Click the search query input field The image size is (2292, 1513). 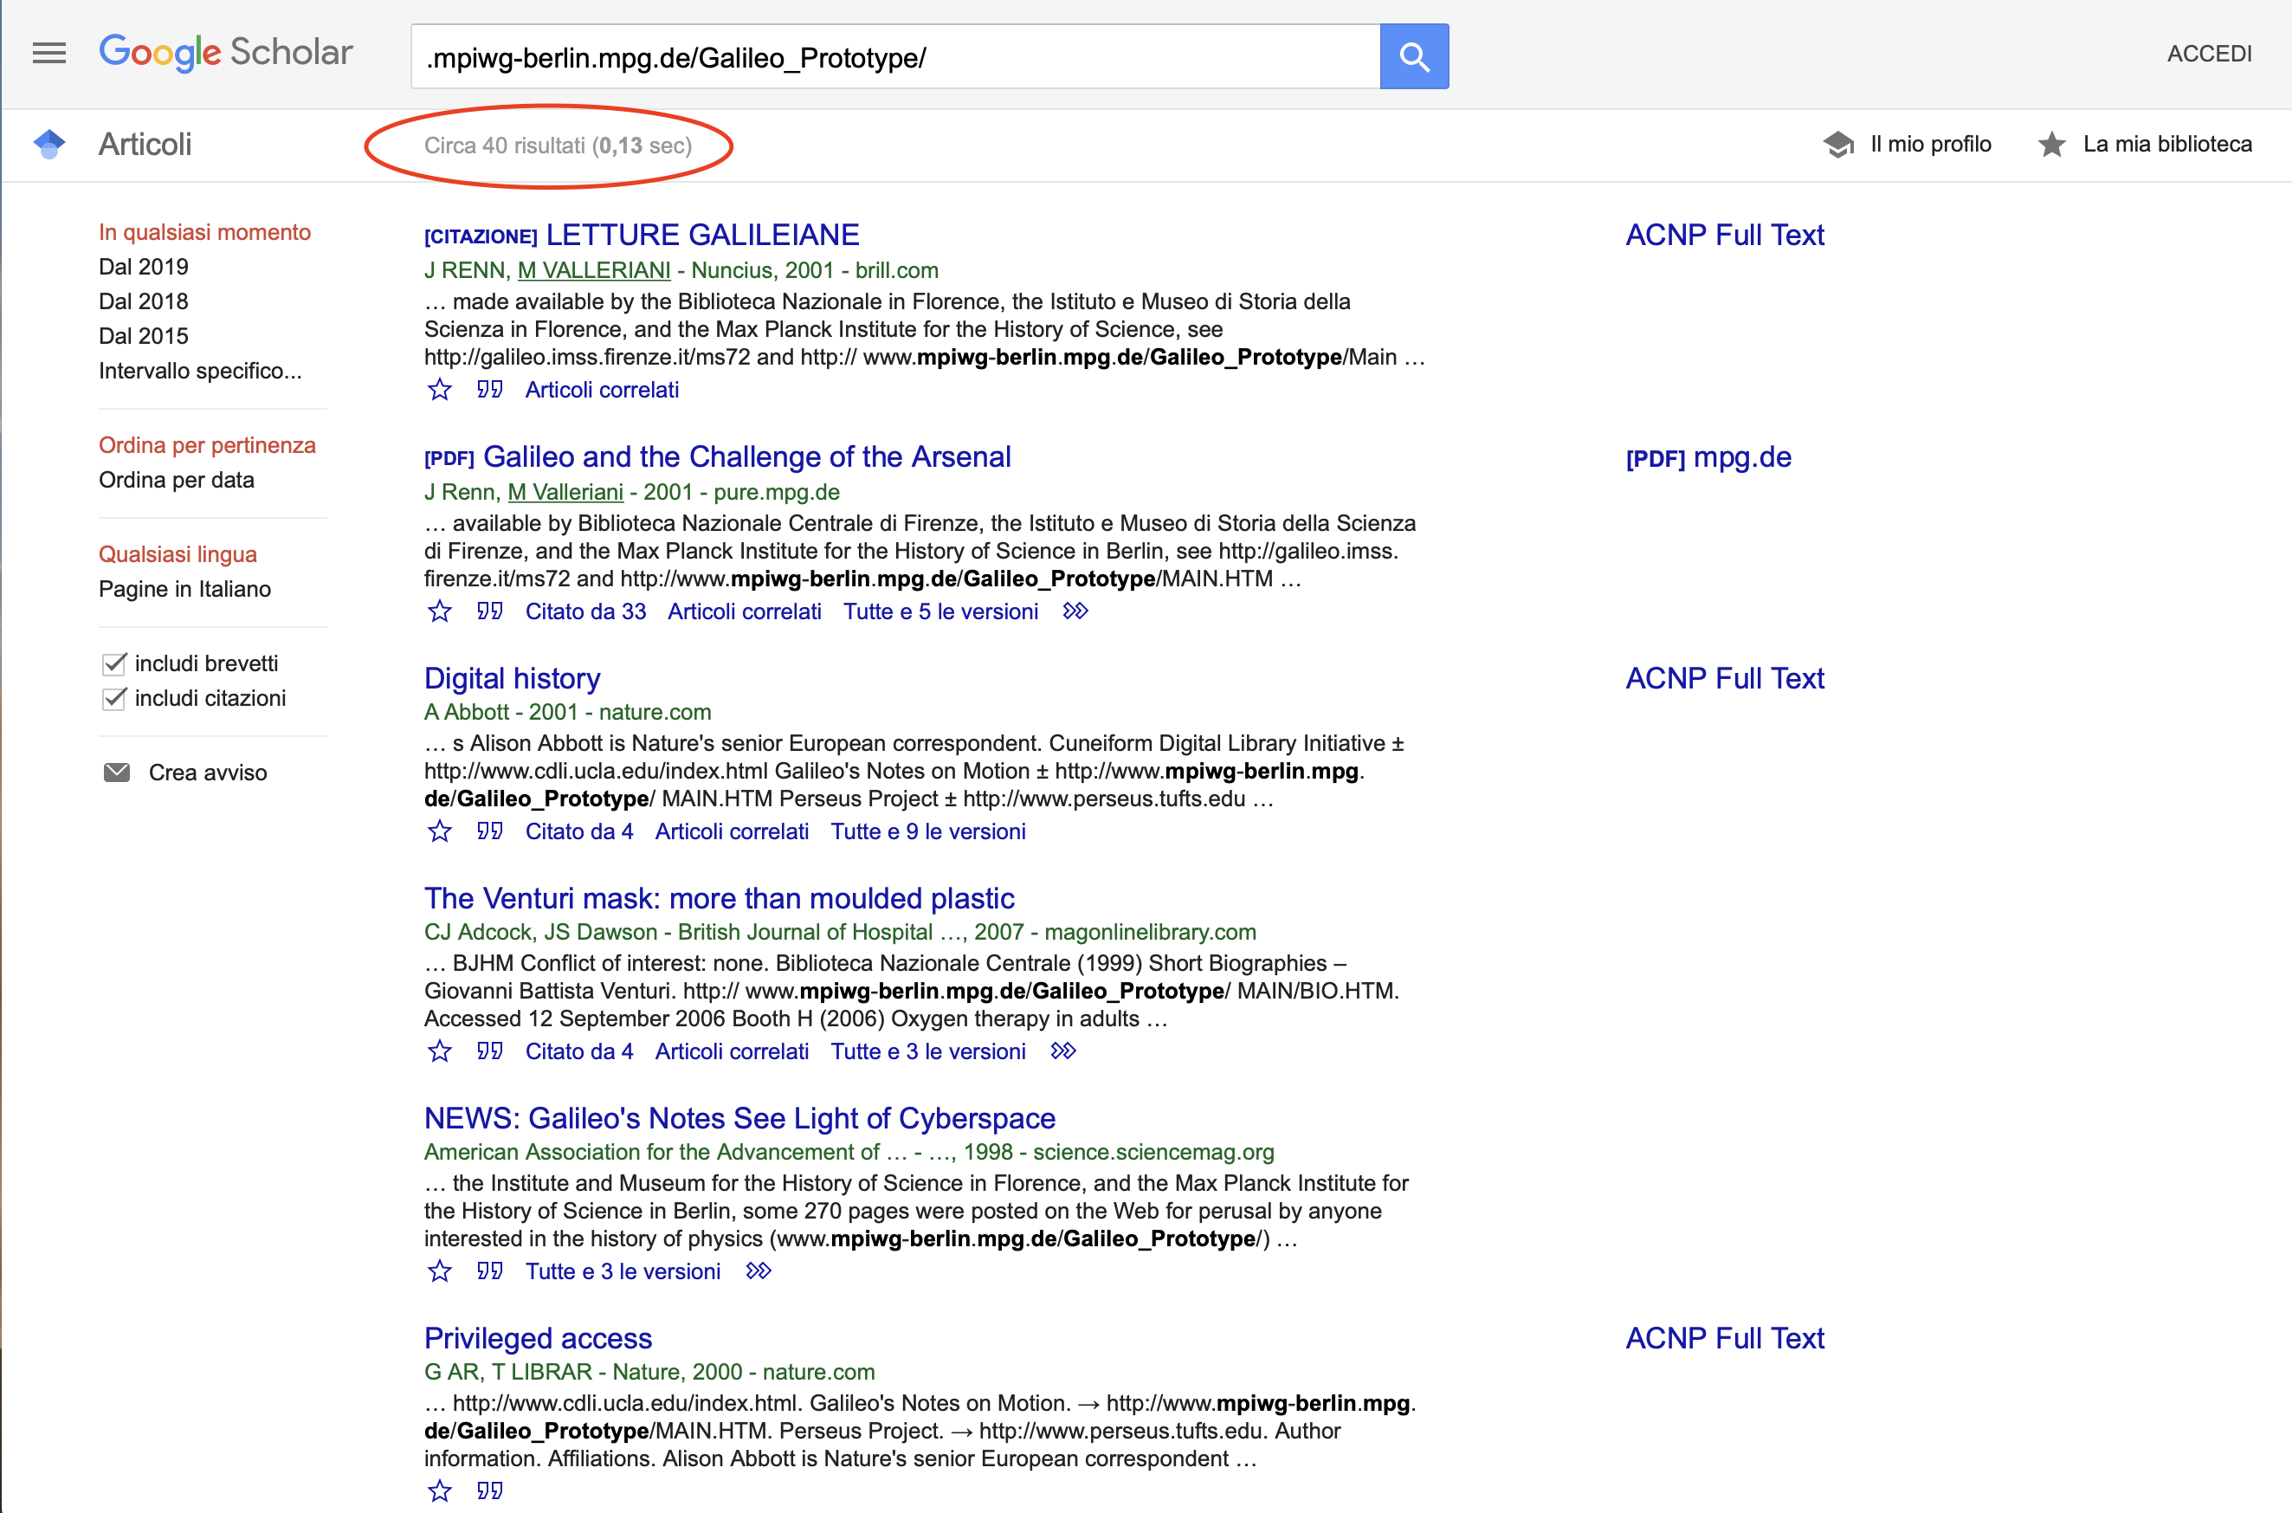click(x=895, y=57)
